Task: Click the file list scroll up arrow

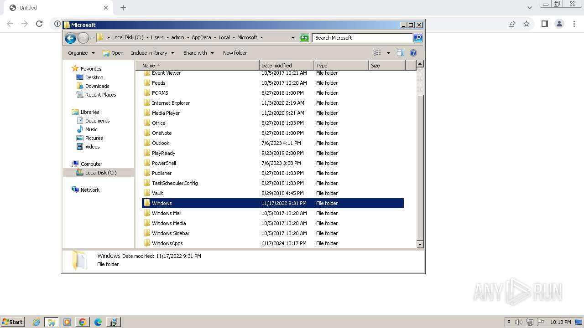Action: (x=420, y=64)
